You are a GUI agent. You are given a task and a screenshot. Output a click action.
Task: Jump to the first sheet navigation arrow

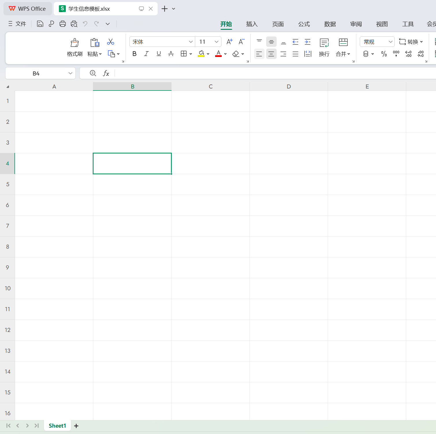point(8,426)
